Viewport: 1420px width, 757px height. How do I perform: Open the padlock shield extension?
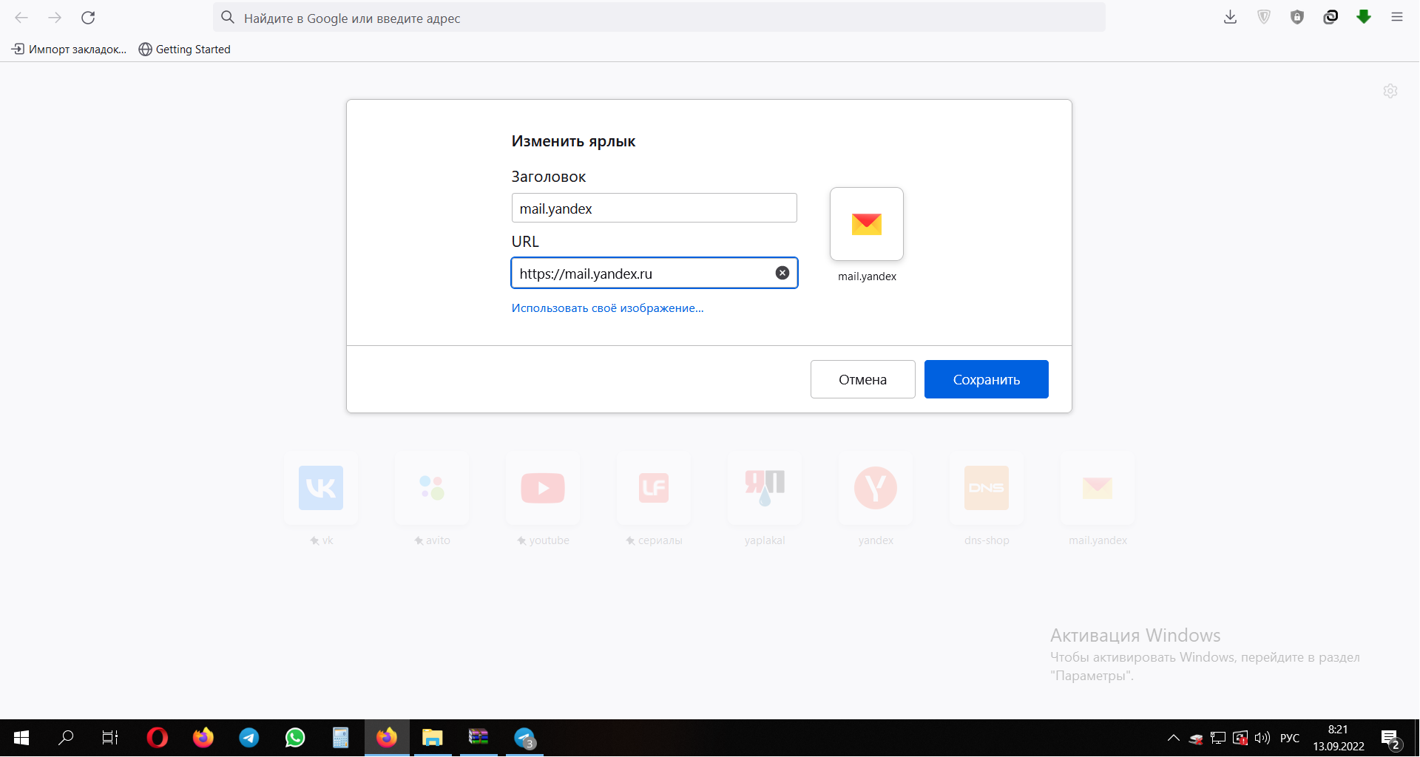click(1297, 17)
